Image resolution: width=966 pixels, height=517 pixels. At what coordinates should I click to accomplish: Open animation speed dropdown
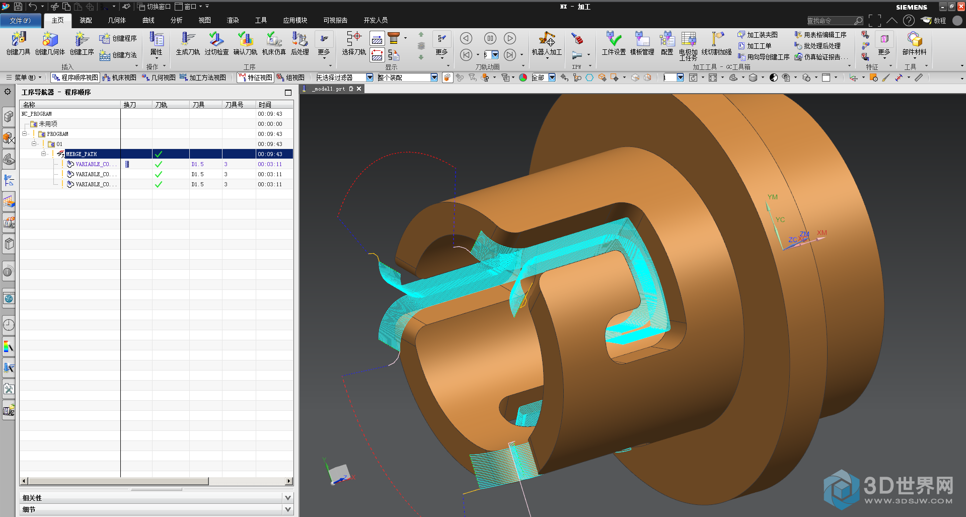[495, 54]
